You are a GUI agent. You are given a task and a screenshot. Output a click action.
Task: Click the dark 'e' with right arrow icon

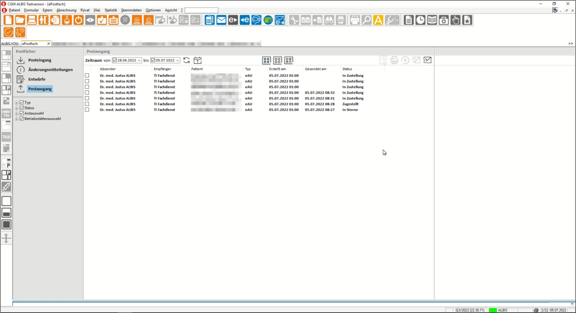coord(233,20)
